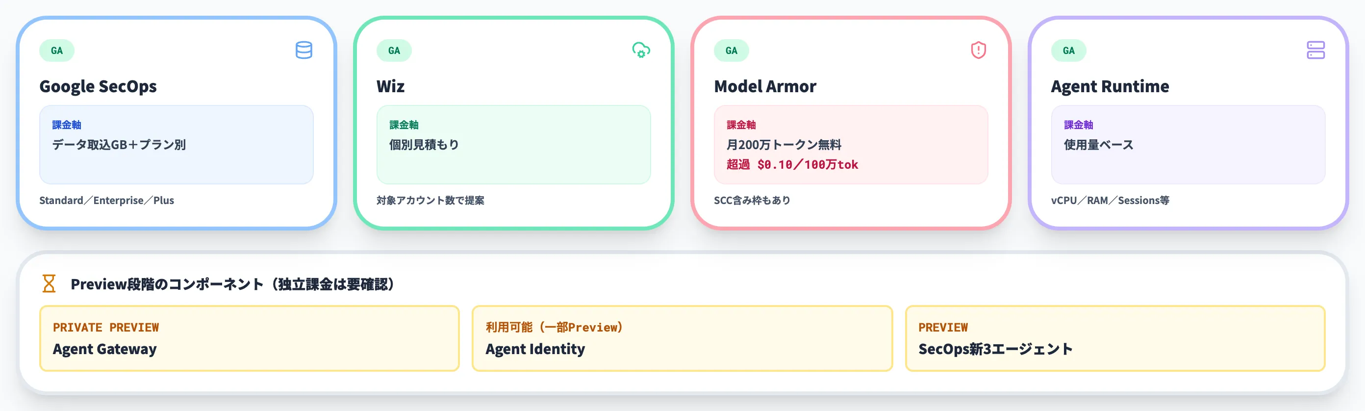Screen dimensions: 1365x411
Task: Click the 使用量ベース pricing box on Agent Runtime
Action: [x=1188, y=145]
